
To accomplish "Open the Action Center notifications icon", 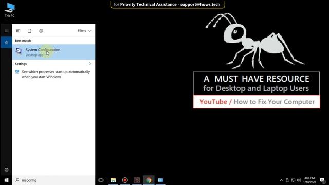I will click(x=322, y=180).
